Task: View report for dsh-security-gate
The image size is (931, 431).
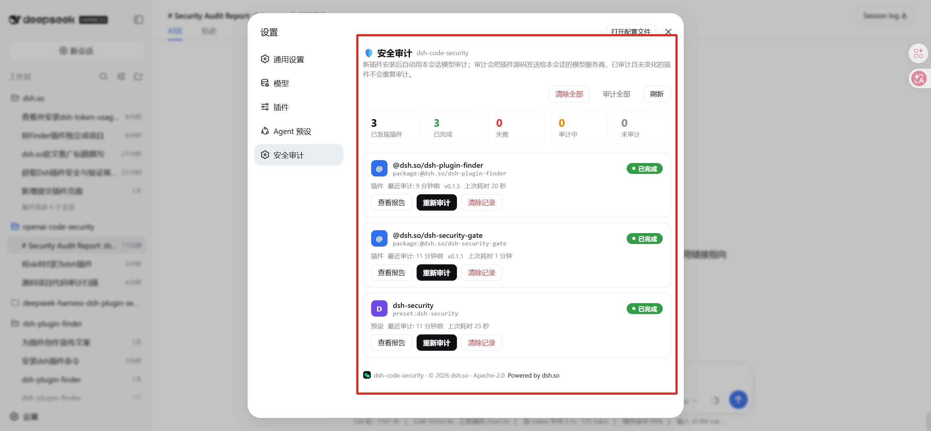Action: click(x=392, y=273)
